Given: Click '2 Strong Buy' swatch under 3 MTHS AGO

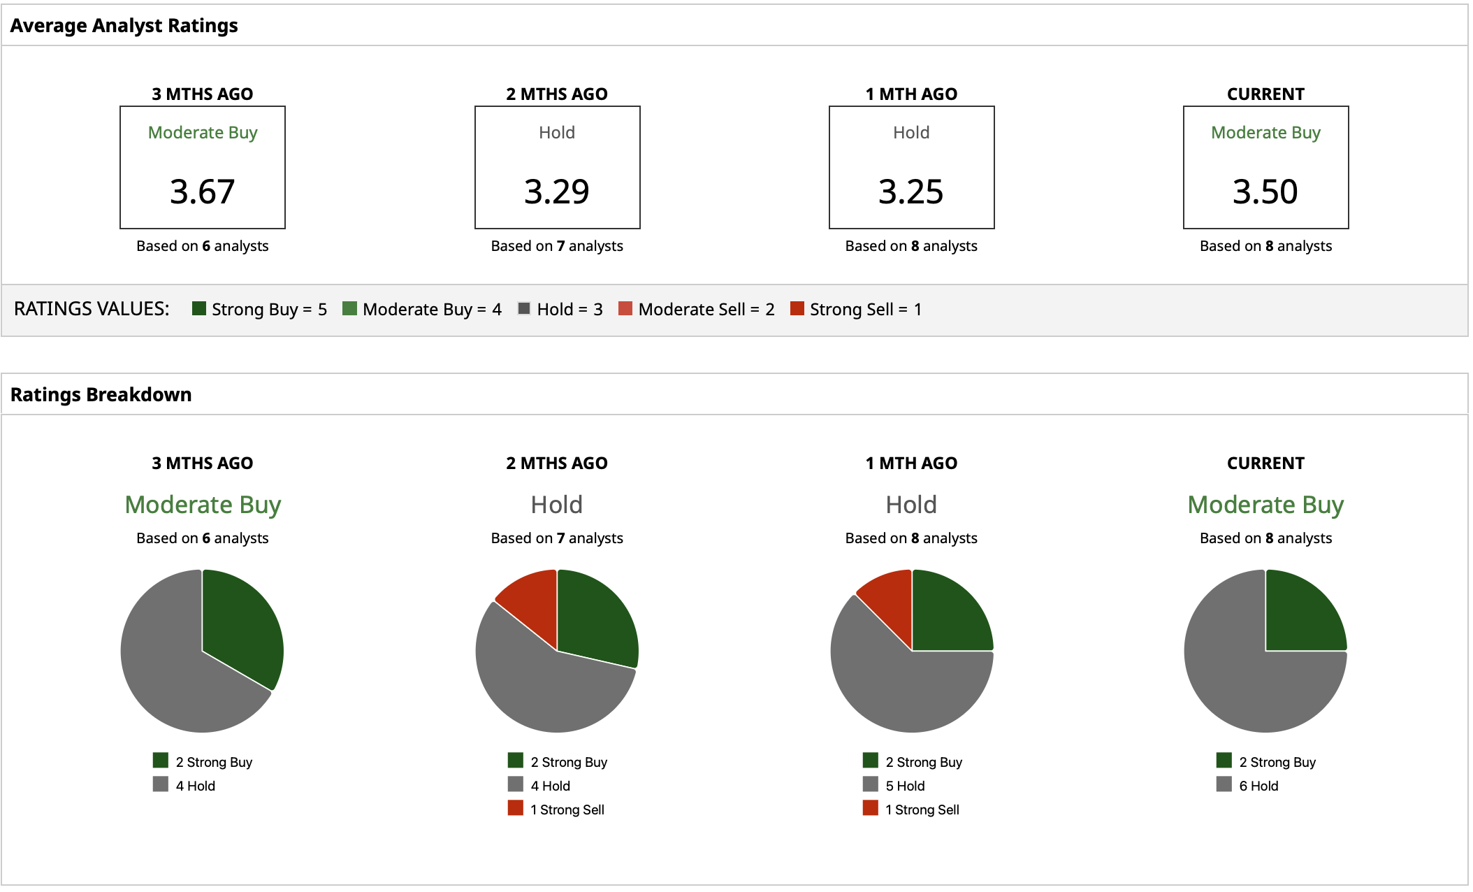Looking at the screenshot, I should (x=161, y=761).
